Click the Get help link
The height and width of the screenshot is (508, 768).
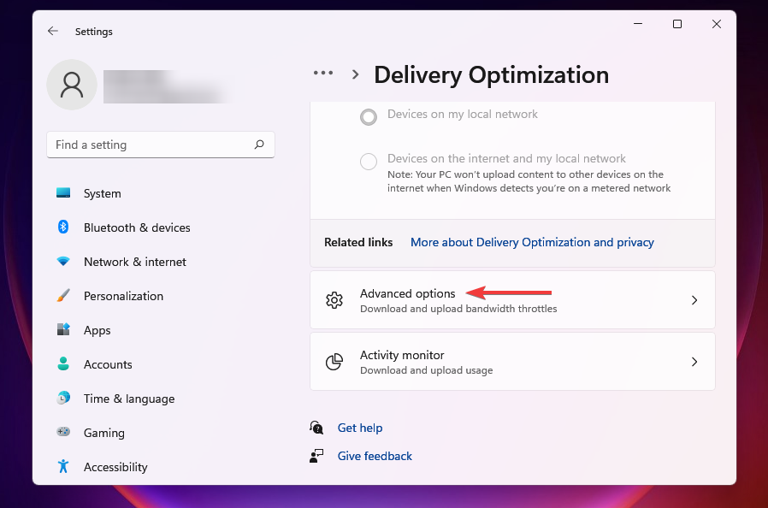[x=360, y=428]
